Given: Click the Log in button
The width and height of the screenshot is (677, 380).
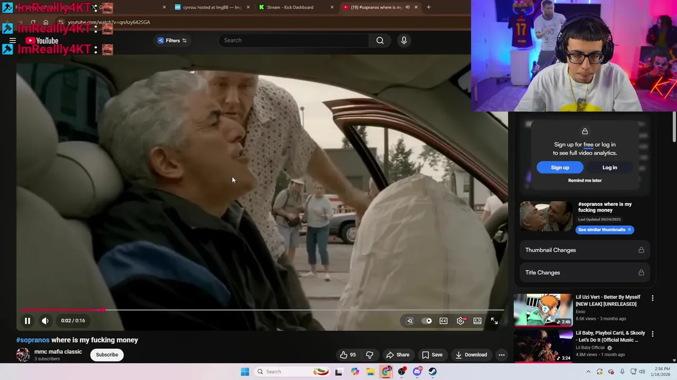Looking at the screenshot, I should 609,167.
